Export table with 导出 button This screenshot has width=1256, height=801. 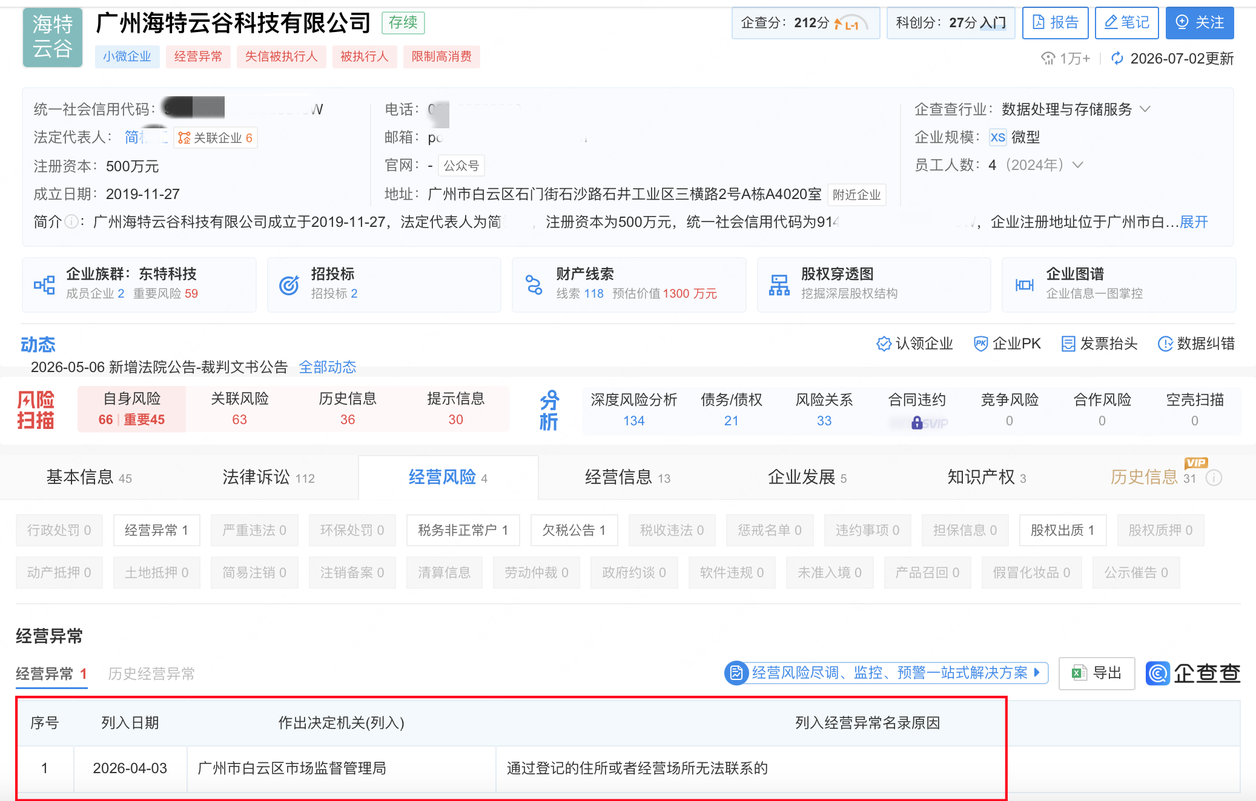pos(1096,673)
